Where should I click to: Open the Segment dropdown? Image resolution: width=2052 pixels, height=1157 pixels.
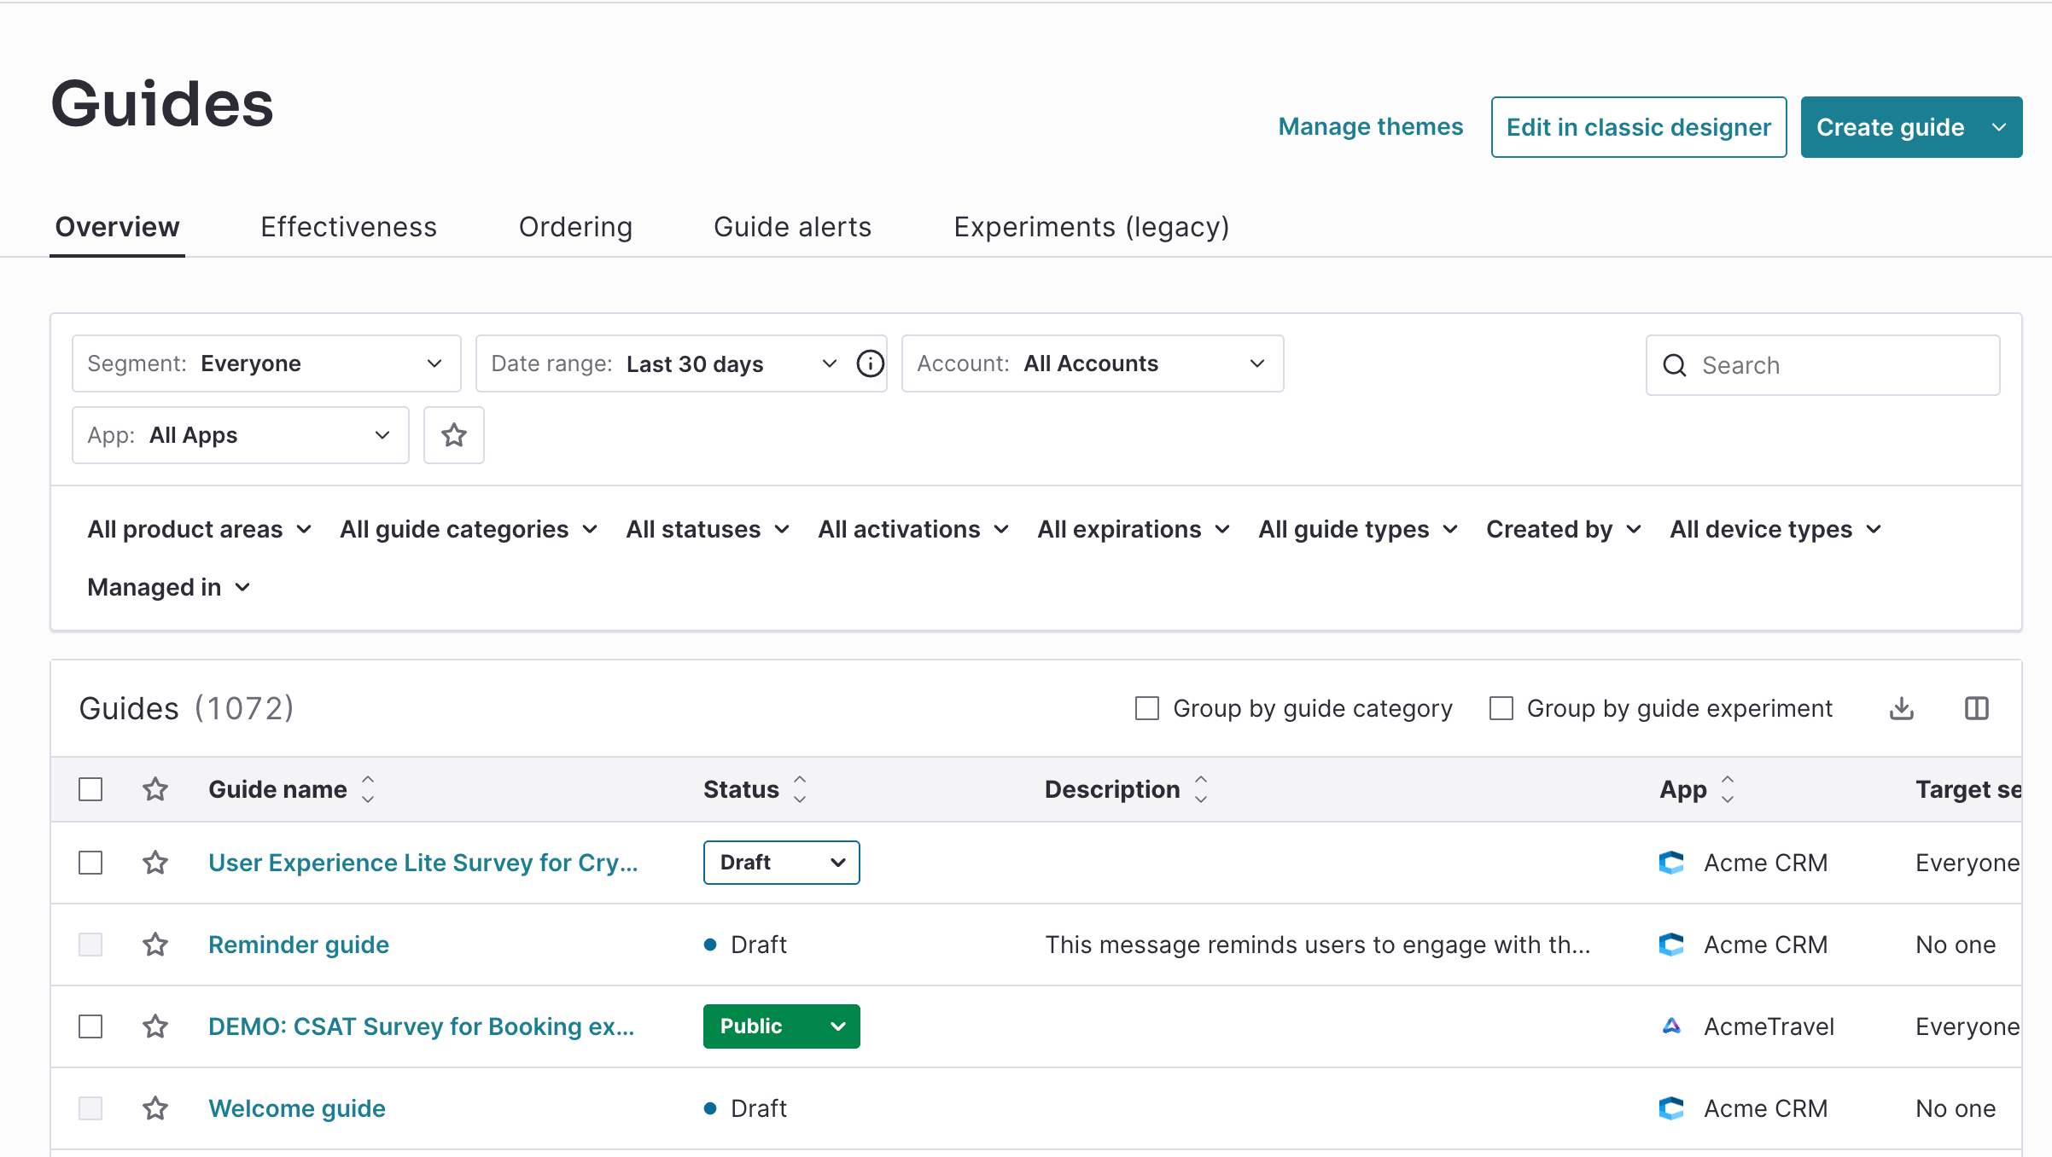(x=266, y=363)
